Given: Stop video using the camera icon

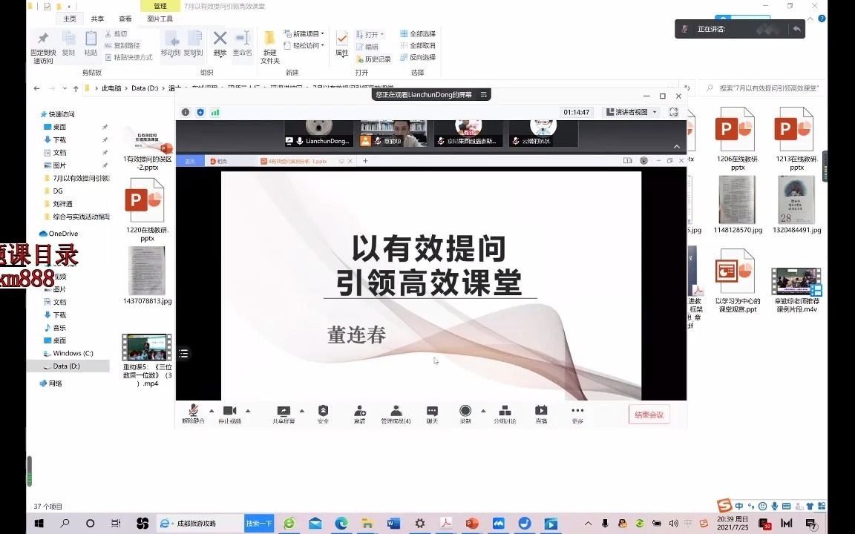Looking at the screenshot, I should [x=229, y=414].
